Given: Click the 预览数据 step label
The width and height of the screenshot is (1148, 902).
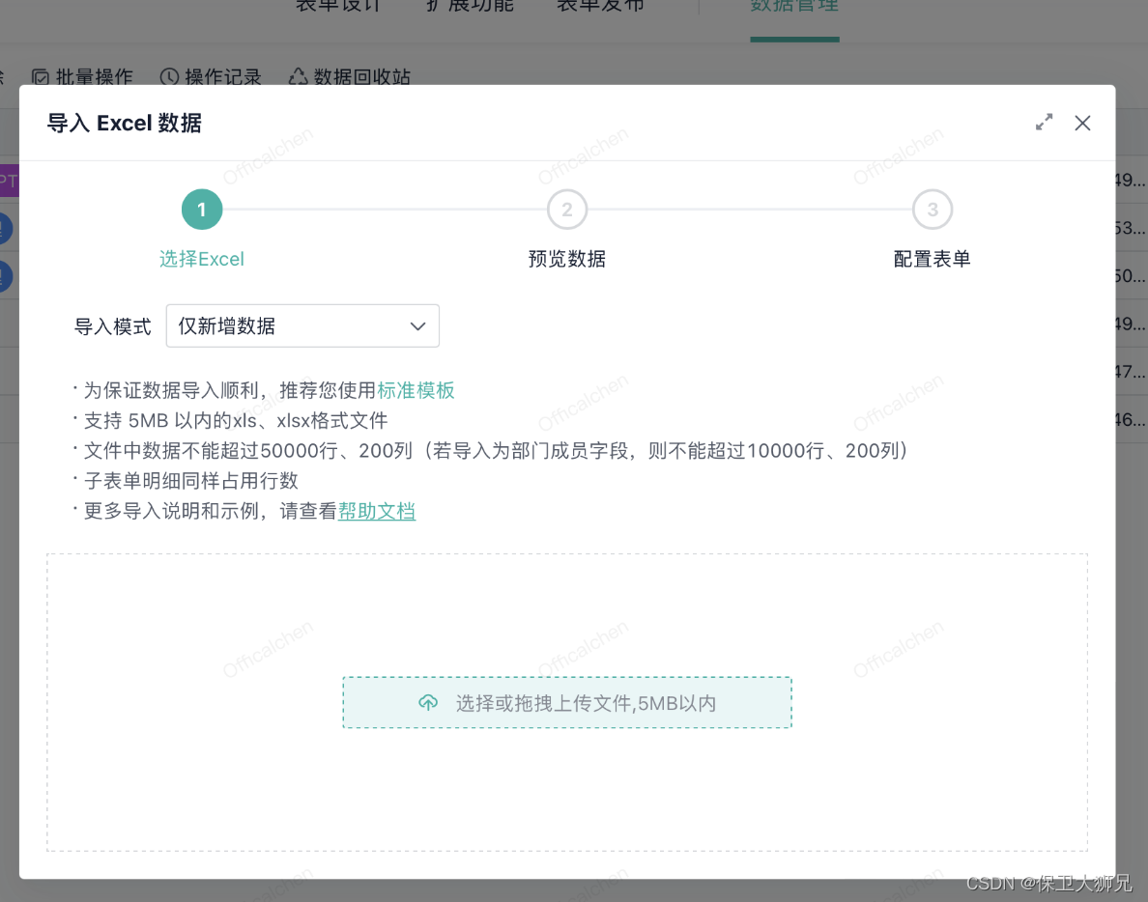Looking at the screenshot, I should click(x=566, y=259).
